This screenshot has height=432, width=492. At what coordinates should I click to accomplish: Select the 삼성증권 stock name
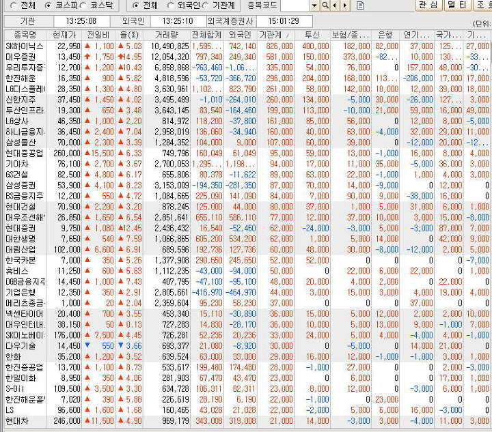(x=20, y=186)
